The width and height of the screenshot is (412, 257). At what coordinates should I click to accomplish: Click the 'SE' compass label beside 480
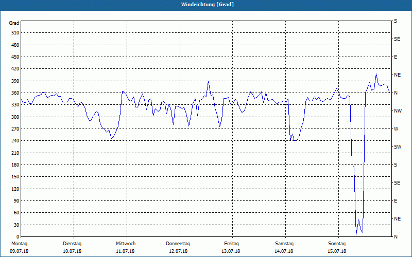tap(397, 39)
